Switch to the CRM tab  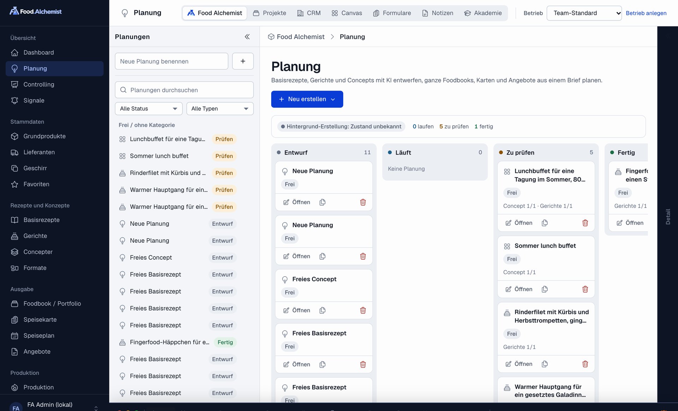(309, 13)
